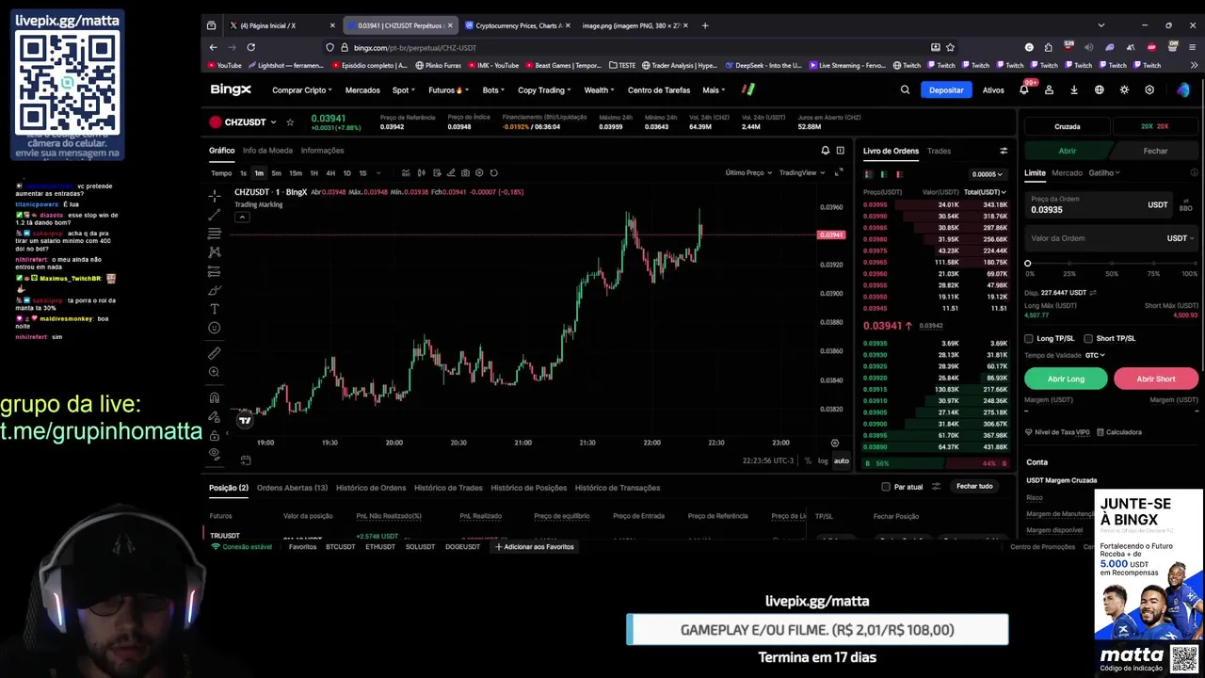Expand the Gatilho order type dropdown
1205x678 pixels.
click(x=1104, y=173)
